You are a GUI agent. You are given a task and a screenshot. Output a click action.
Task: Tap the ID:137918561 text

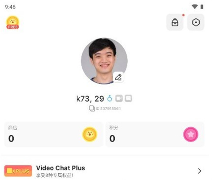[108, 109]
